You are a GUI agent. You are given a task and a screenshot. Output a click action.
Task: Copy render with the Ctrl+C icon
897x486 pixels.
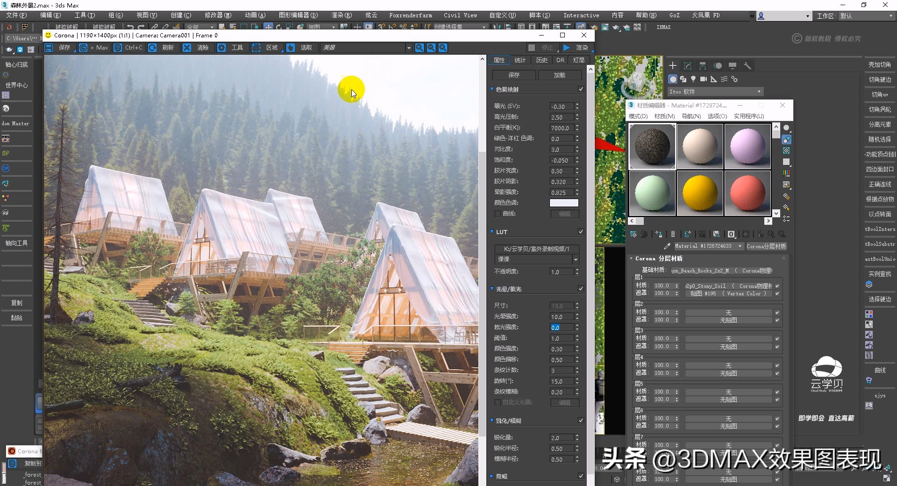[x=118, y=48]
